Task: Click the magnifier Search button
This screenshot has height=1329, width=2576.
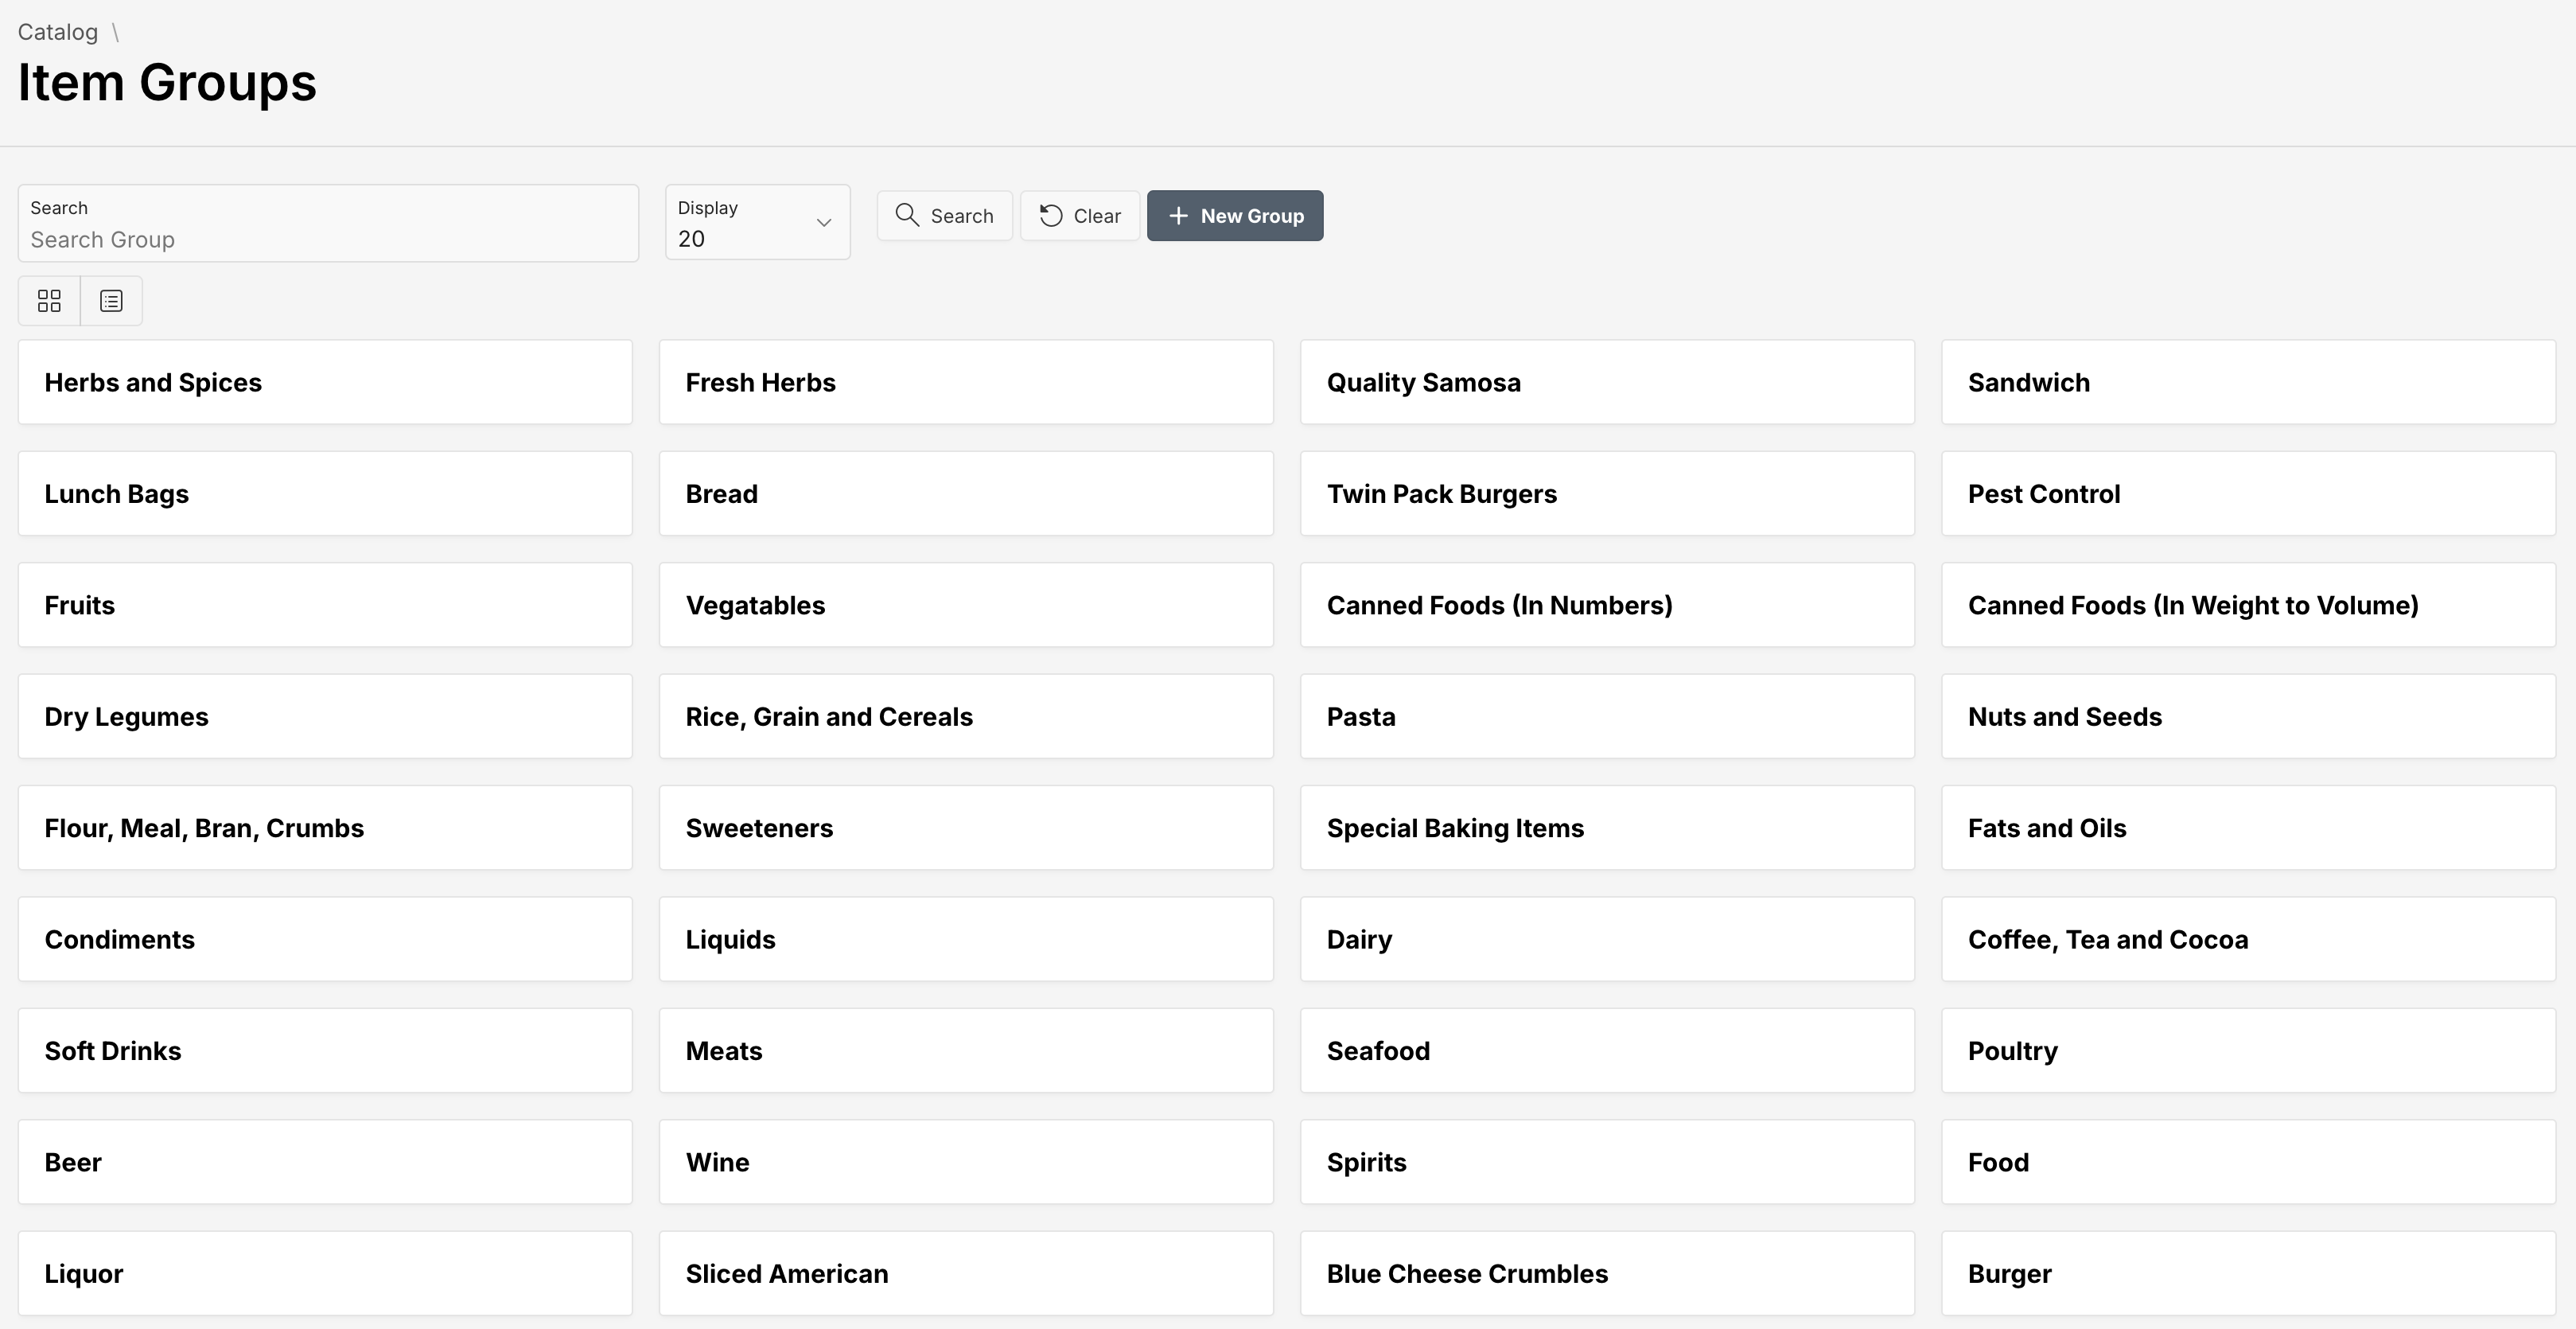Action: [x=945, y=216]
